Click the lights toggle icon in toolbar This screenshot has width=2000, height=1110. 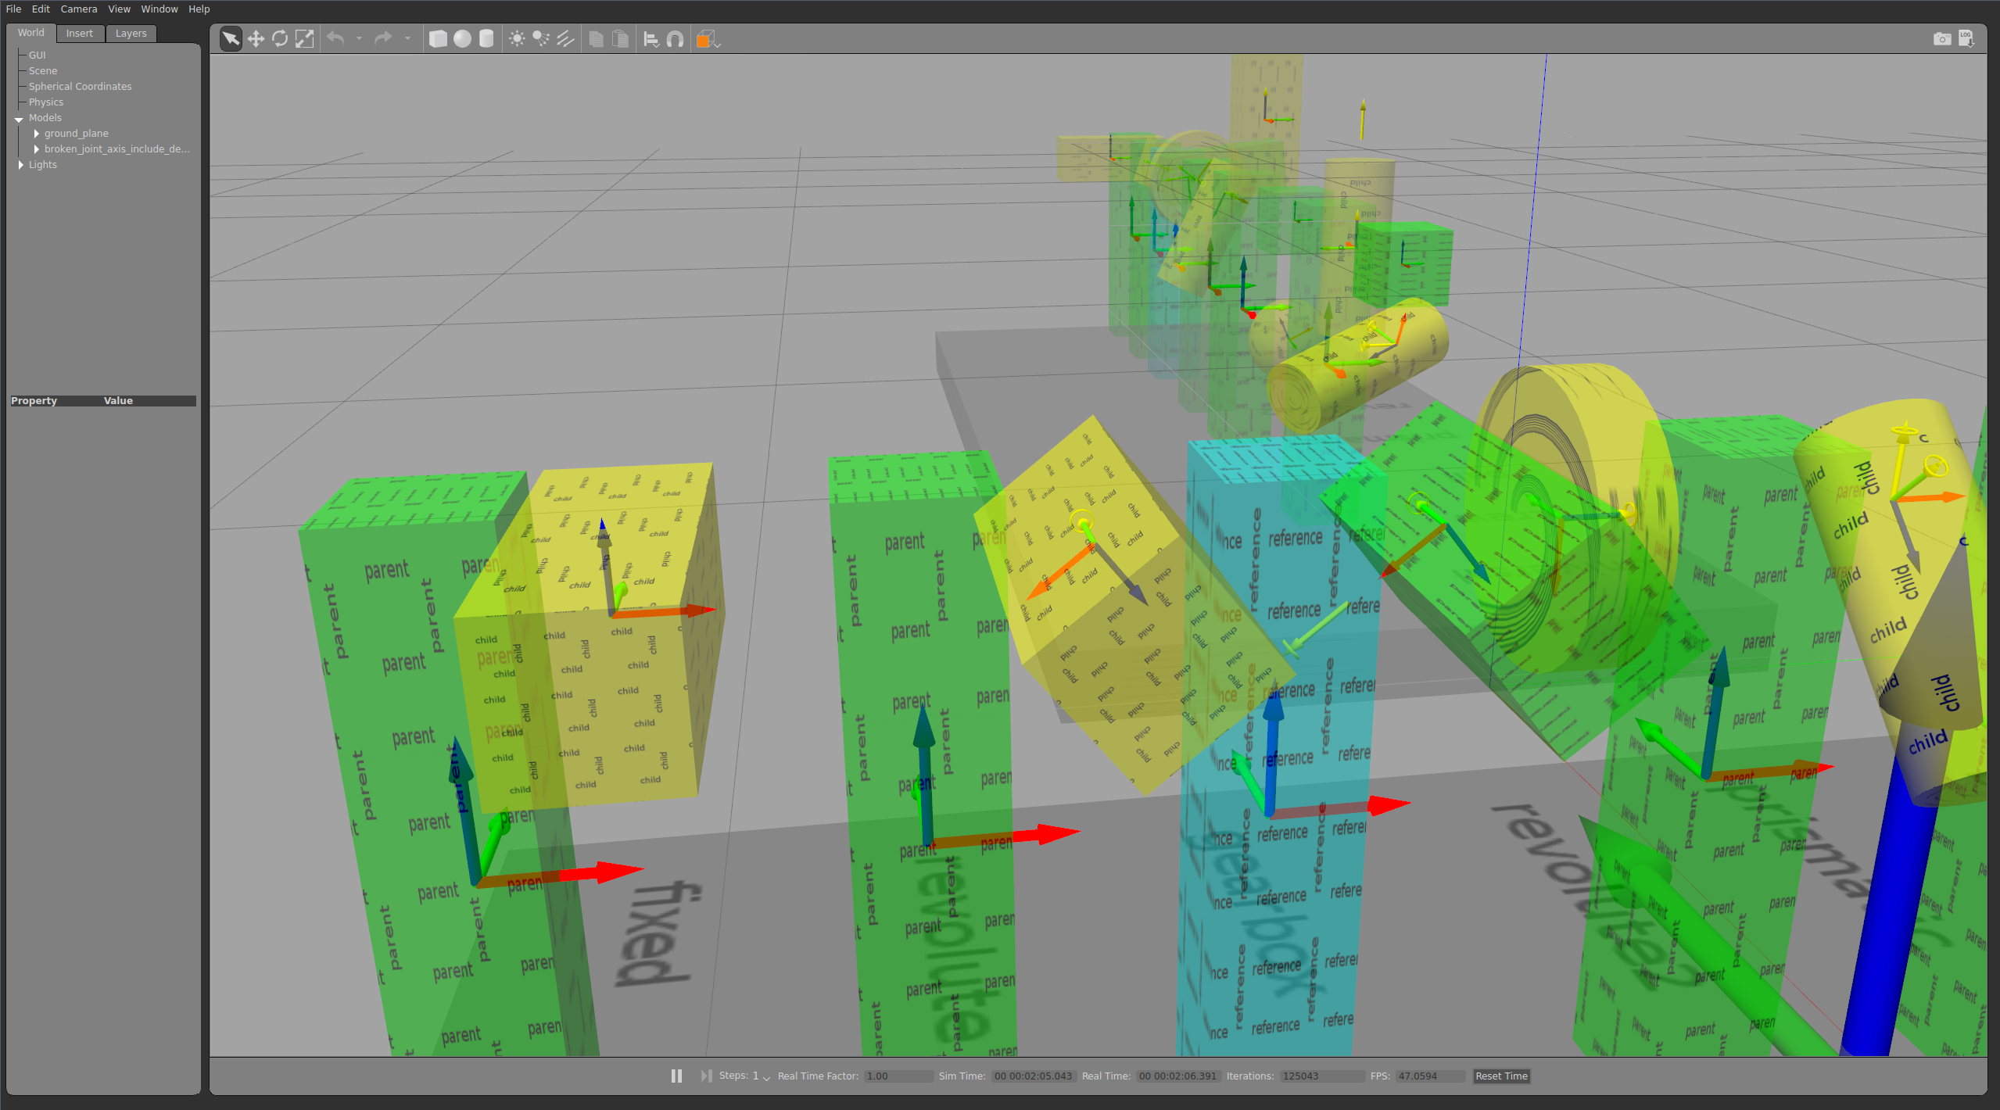tap(518, 38)
